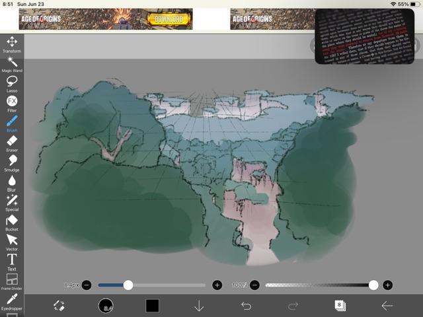
Task: Open the brush settings circle preview
Action: coord(106,306)
